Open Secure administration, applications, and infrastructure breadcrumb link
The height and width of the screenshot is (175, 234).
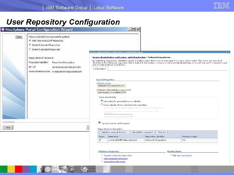click(119, 57)
